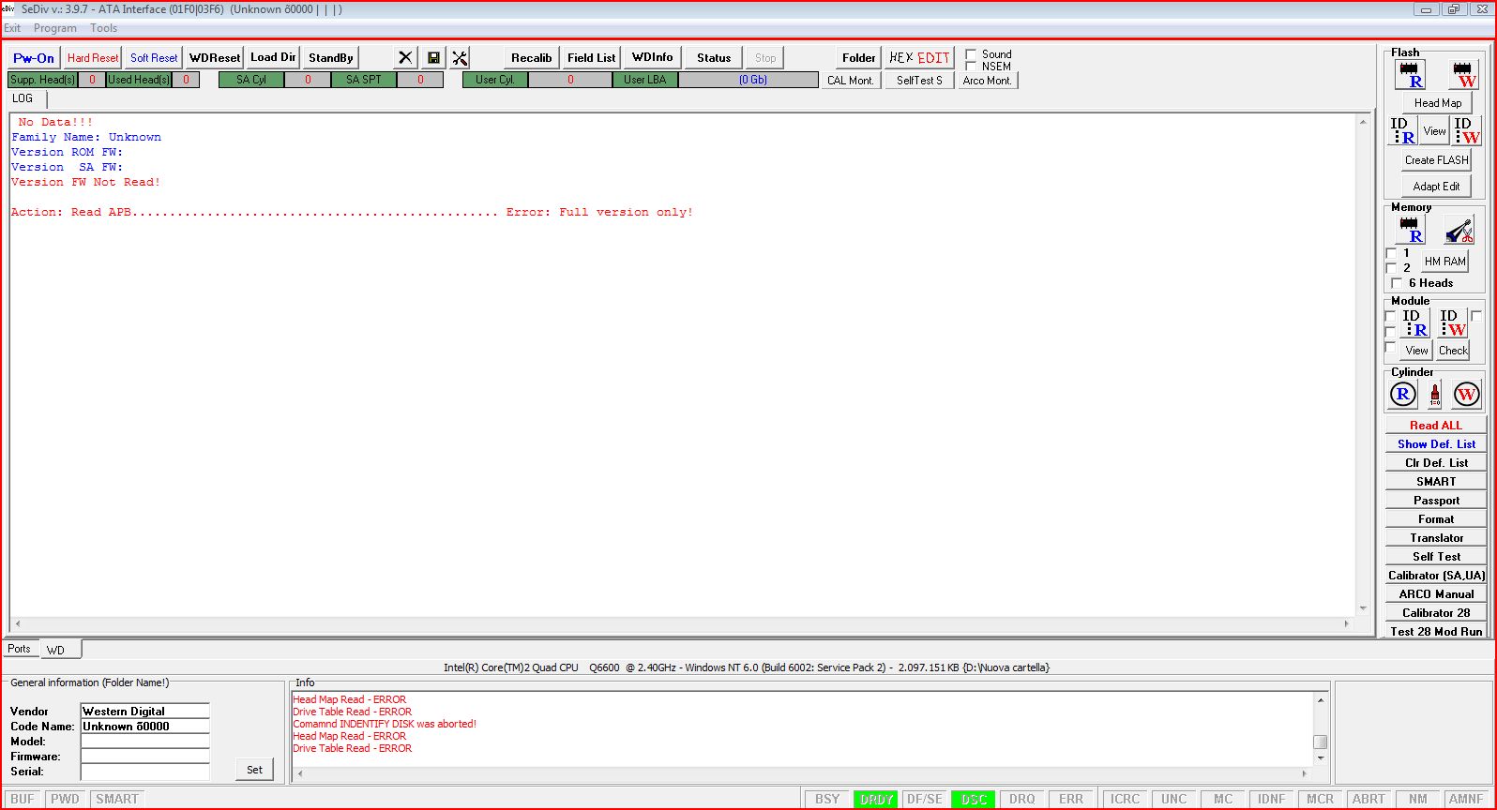Click the floppy disk save icon
This screenshot has height=810, width=1497.
tap(433, 58)
